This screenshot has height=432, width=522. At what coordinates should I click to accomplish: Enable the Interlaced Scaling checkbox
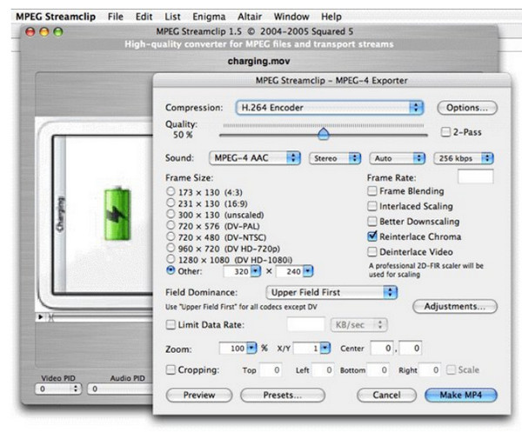[x=372, y=206]
